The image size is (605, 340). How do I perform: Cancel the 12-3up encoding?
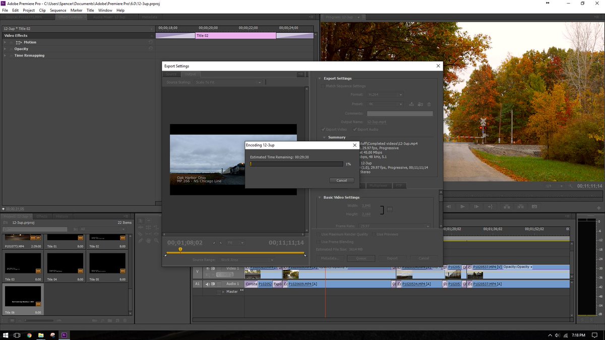tap(342, 180)
